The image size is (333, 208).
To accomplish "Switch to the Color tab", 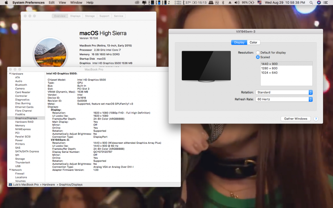I will coord(253,43).
